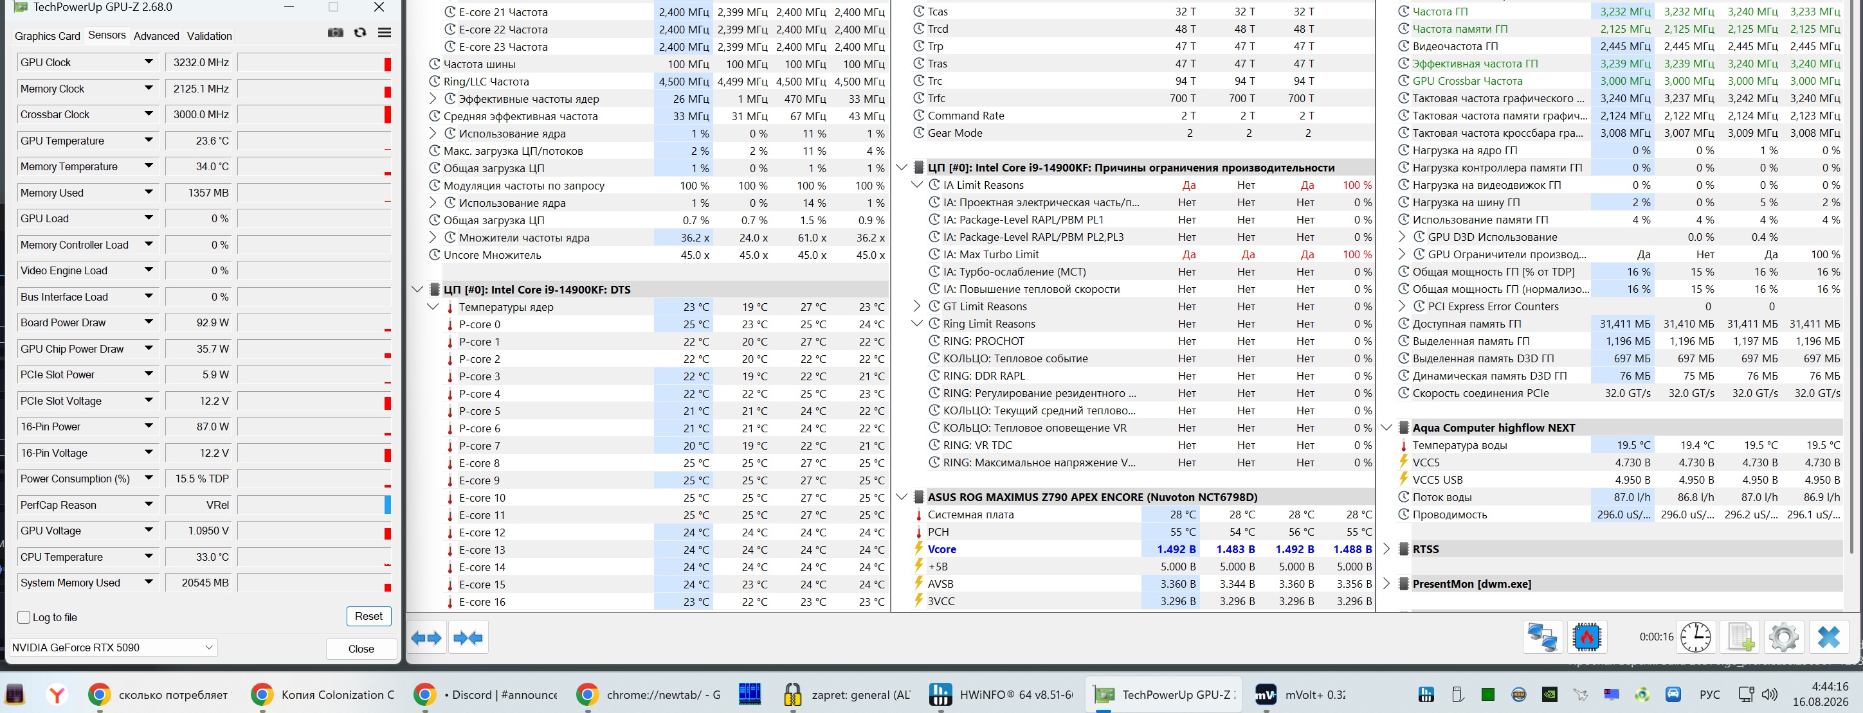
Task: Click the RAM tray icon
Action: click(1519, 695)
